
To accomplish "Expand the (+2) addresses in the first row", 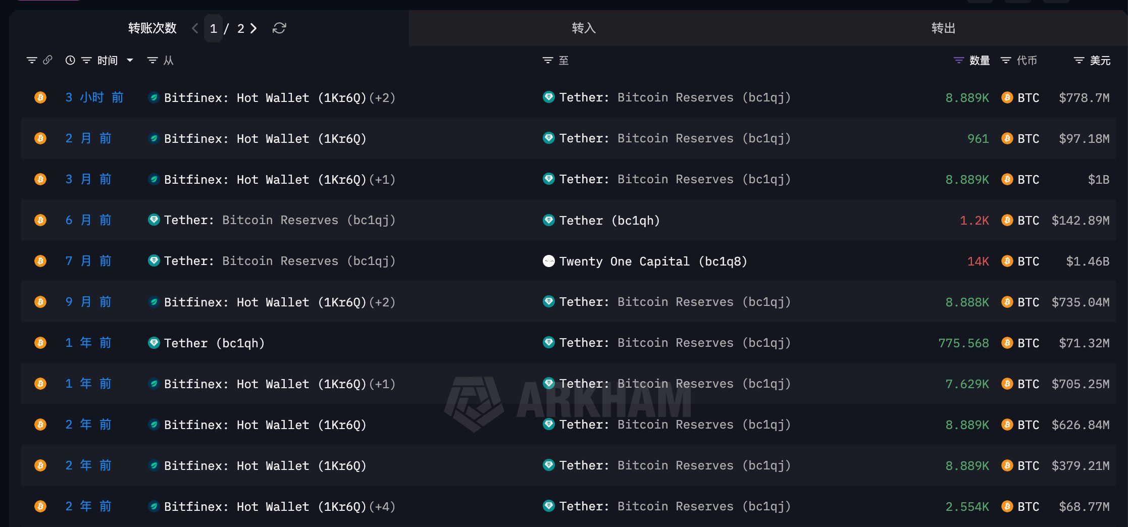I will point(382,97).
